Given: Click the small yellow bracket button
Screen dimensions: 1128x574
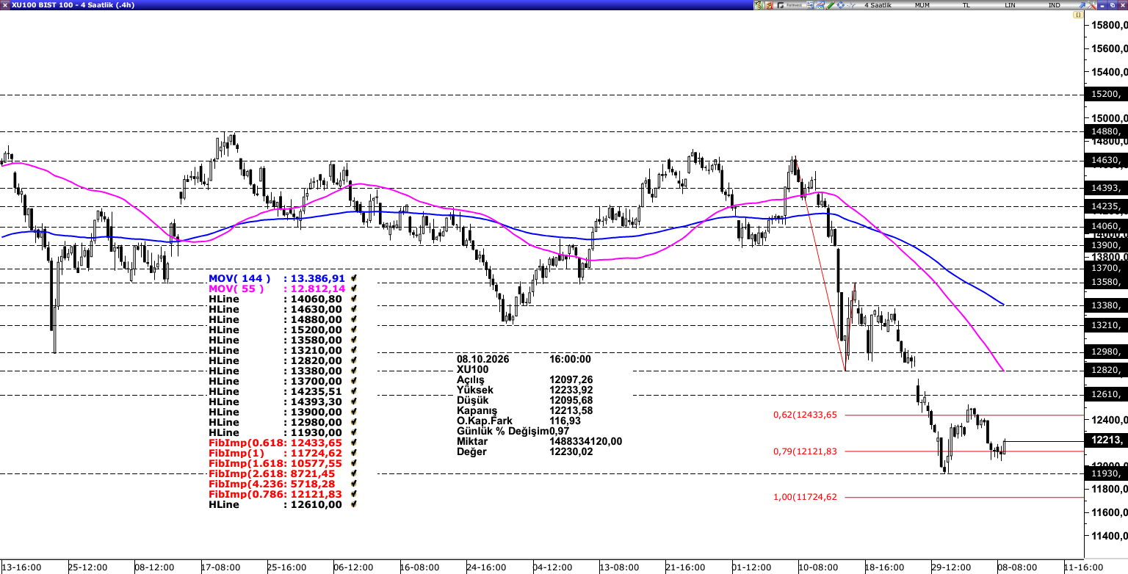Looking at the screenshot, I should (x=1078, y=15).
